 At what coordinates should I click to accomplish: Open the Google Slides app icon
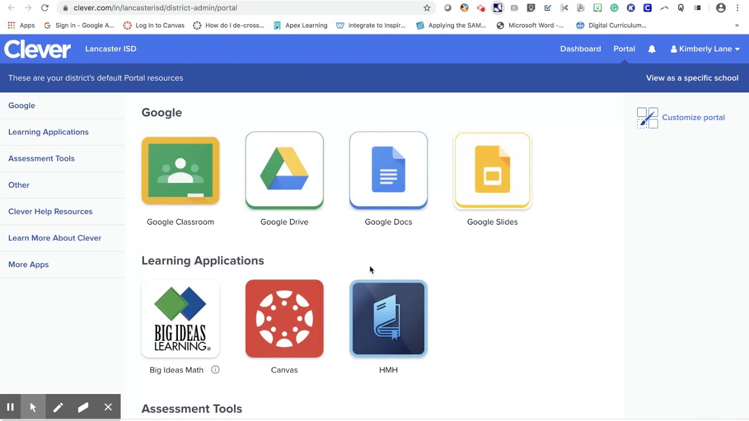(493, 170)
